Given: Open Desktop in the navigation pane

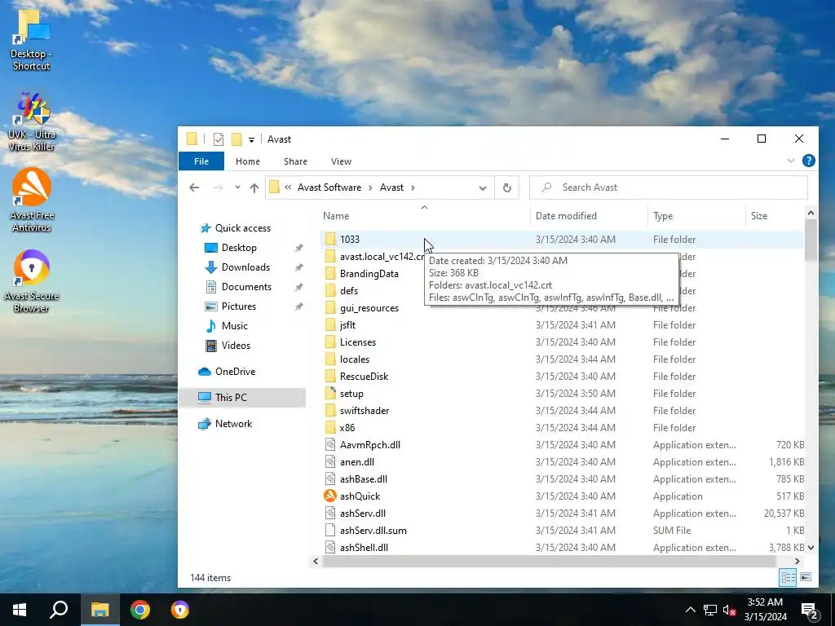Looking at the screenshot, I should [239, 248].
